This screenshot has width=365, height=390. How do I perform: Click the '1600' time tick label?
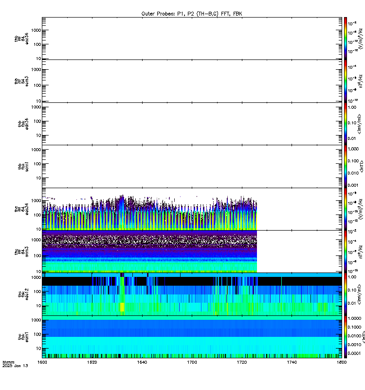[42, 362]
